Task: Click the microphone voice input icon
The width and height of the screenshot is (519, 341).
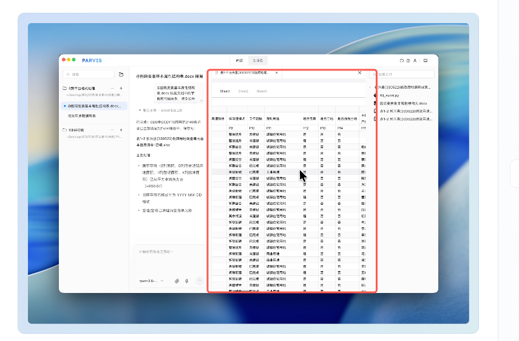Action: coord(187,281)
